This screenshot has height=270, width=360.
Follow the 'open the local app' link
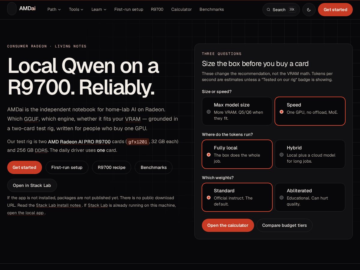click(x=25, y=213)
